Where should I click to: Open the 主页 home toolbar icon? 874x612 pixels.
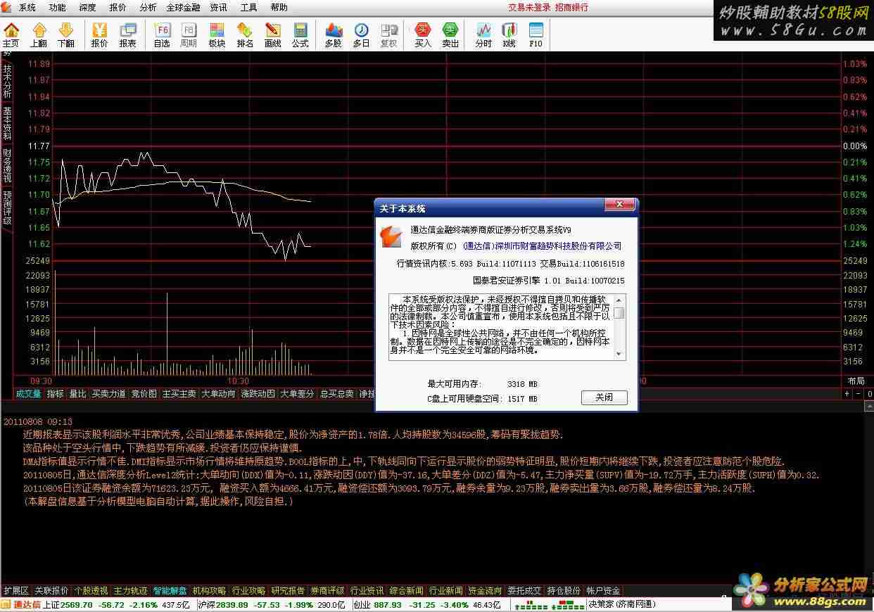coord(11,35)
